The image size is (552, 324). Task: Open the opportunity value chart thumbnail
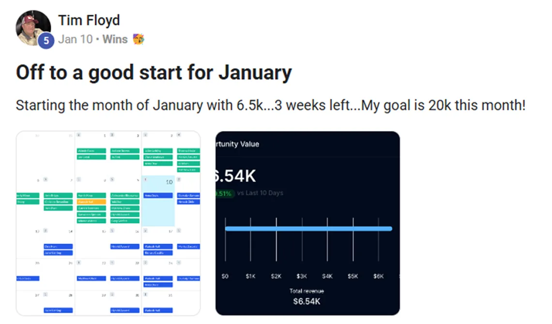(x=307, y=223)
